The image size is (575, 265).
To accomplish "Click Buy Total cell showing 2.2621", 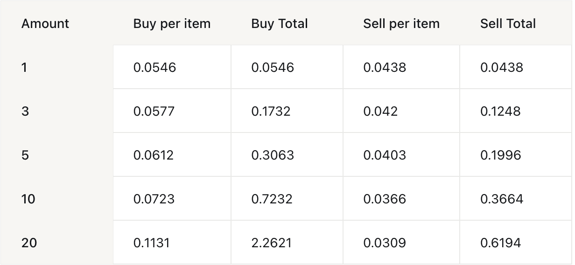I will (x=272, y=243).
